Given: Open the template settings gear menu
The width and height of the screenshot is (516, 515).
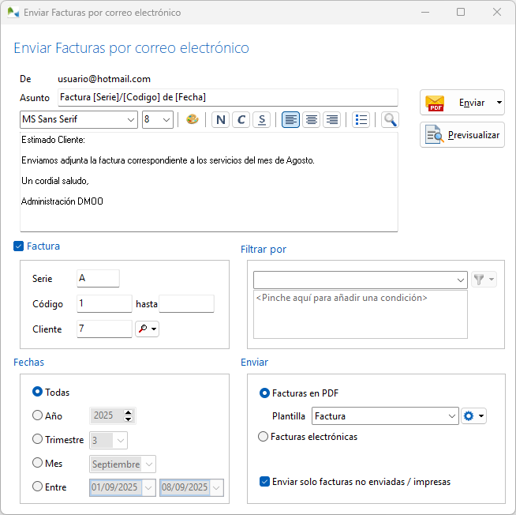Looking at the screenshot, I should coord(474,416).
